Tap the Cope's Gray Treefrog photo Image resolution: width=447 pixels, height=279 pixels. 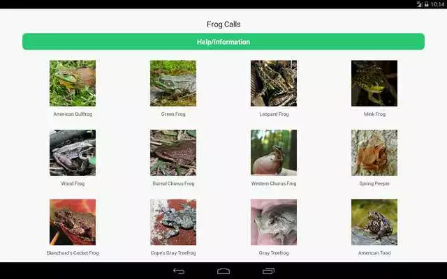pos(173,222)
